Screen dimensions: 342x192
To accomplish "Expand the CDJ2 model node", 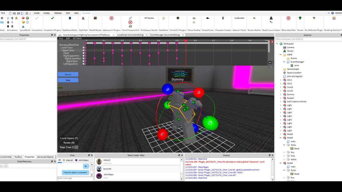I will point(281,83).
